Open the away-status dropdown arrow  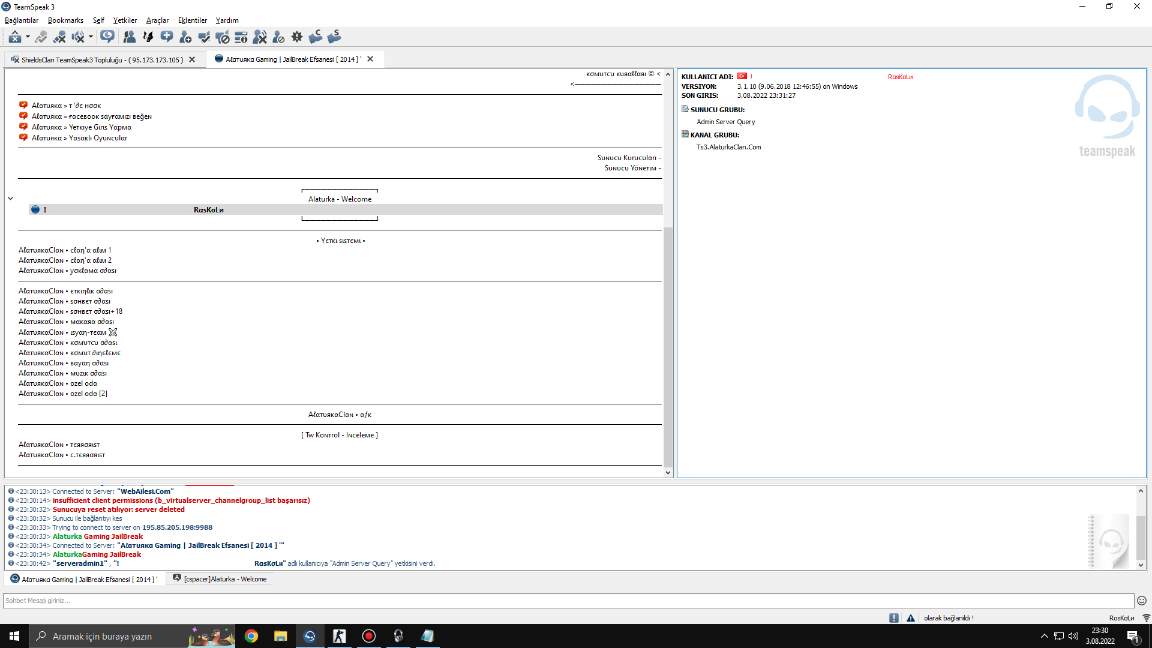click(28, 37)
